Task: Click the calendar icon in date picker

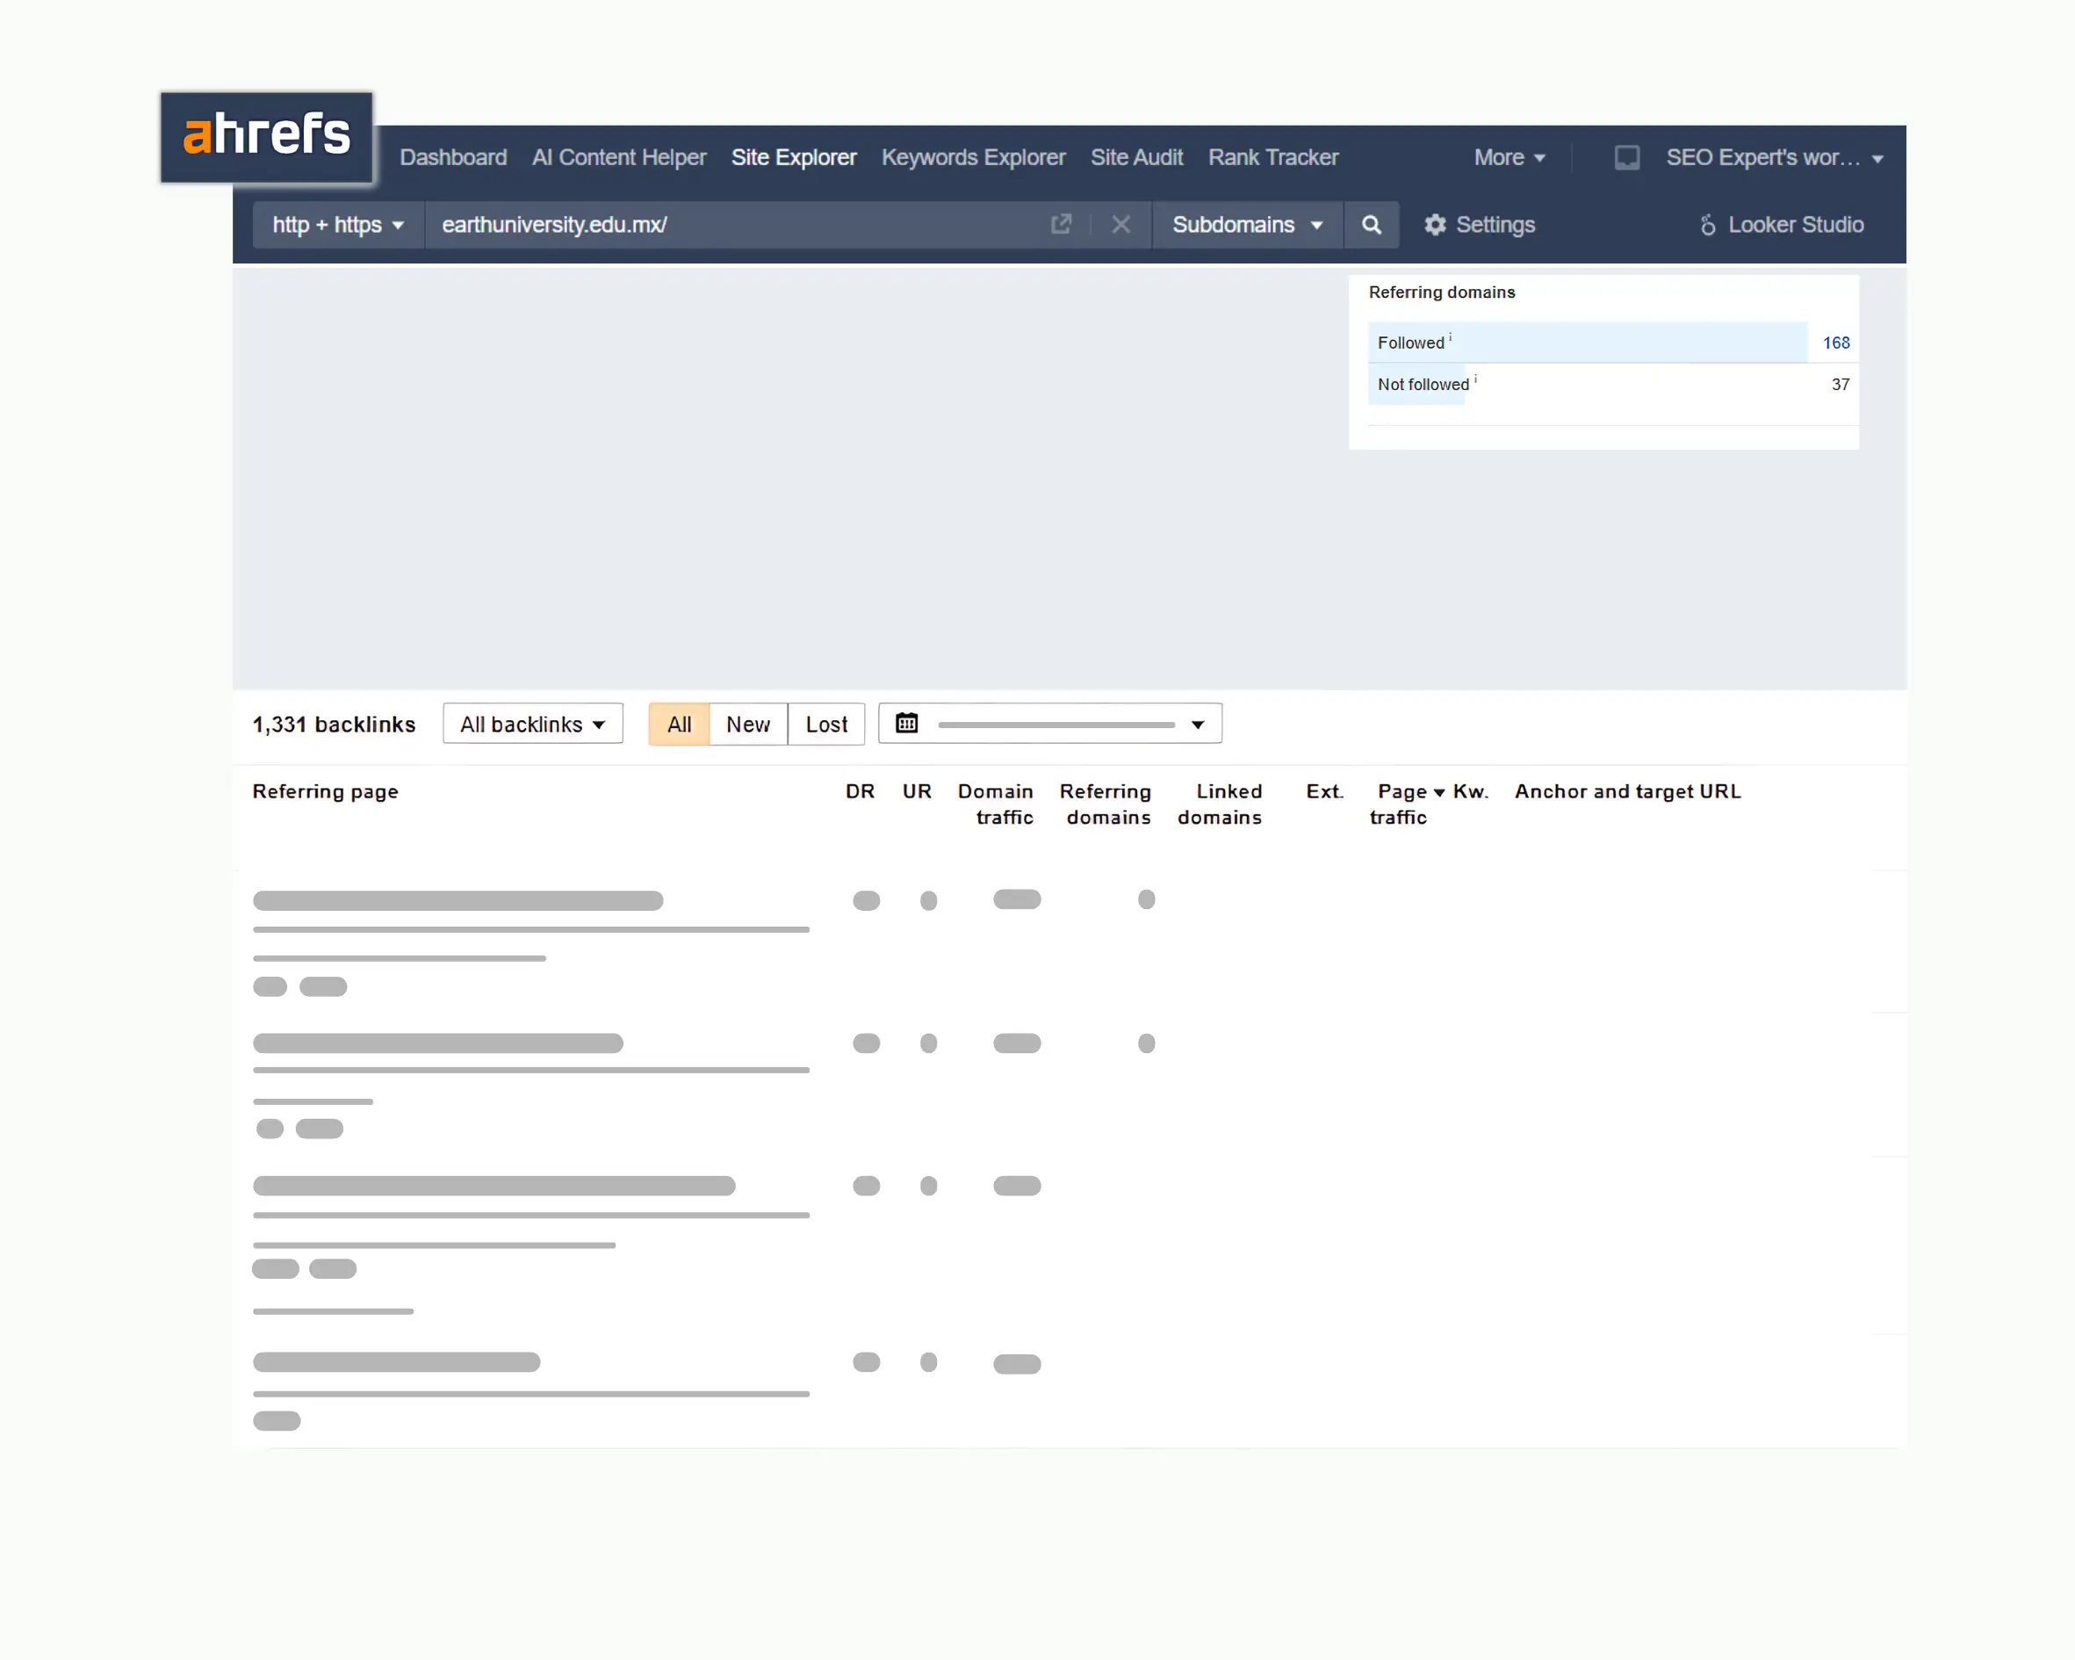Action: (x=906, y=723)
